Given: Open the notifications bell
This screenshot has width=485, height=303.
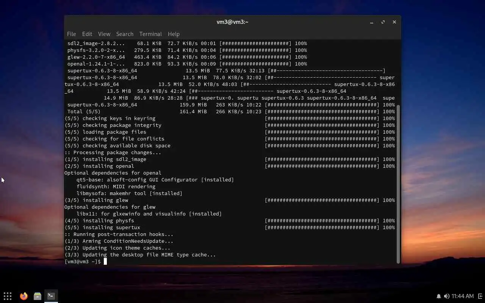Looking at the screenshot, I should coord(439,296).
